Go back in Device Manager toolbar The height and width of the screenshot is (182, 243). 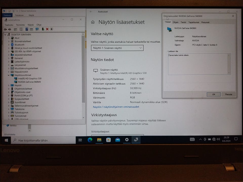(5, 29)
